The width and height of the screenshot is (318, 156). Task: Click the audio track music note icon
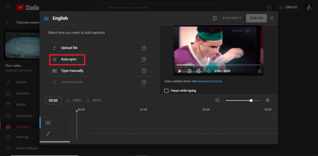click(x=48, y=134)
